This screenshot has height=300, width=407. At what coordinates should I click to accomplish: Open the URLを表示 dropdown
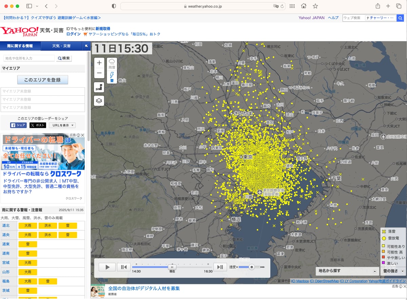[62, 125]
